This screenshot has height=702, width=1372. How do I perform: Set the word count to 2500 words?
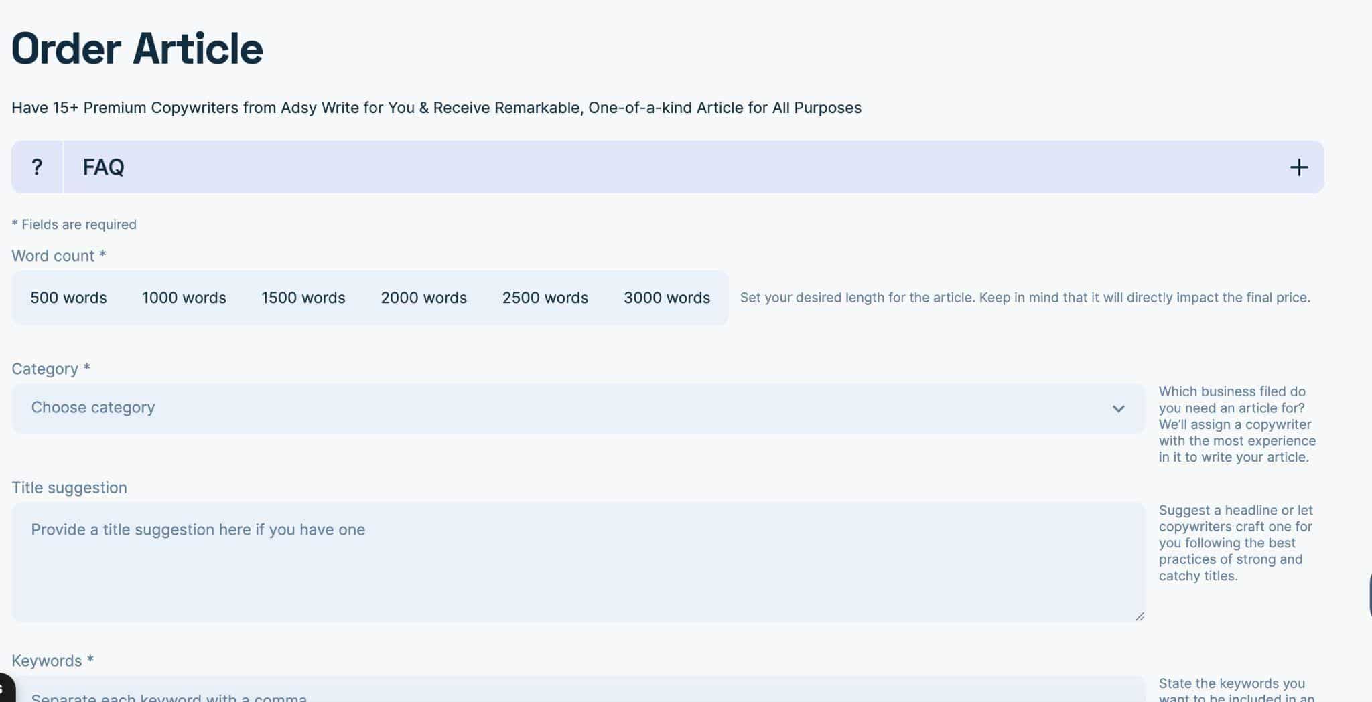point(545,298)
